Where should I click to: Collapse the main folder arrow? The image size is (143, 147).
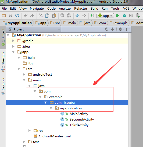point(24,80)
